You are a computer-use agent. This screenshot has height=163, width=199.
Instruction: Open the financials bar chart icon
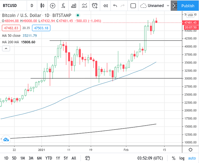pos(74,6)
